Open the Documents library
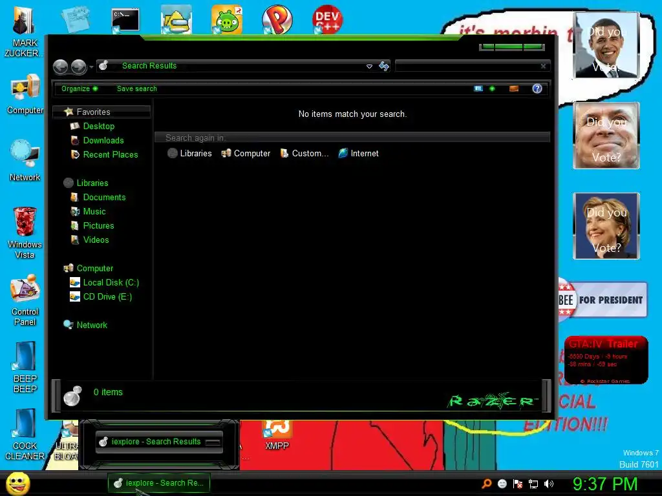Viewport: 662px width, 496px height. (104, 198)
